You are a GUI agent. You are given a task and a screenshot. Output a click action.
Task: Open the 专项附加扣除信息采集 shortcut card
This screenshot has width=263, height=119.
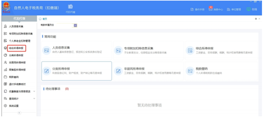point(148,50)
